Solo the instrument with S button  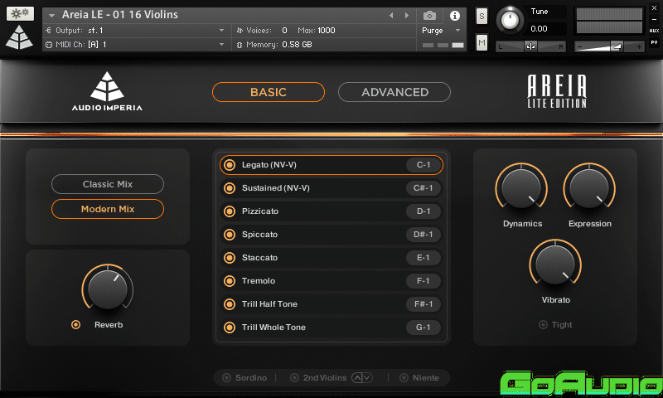point(482,16)
